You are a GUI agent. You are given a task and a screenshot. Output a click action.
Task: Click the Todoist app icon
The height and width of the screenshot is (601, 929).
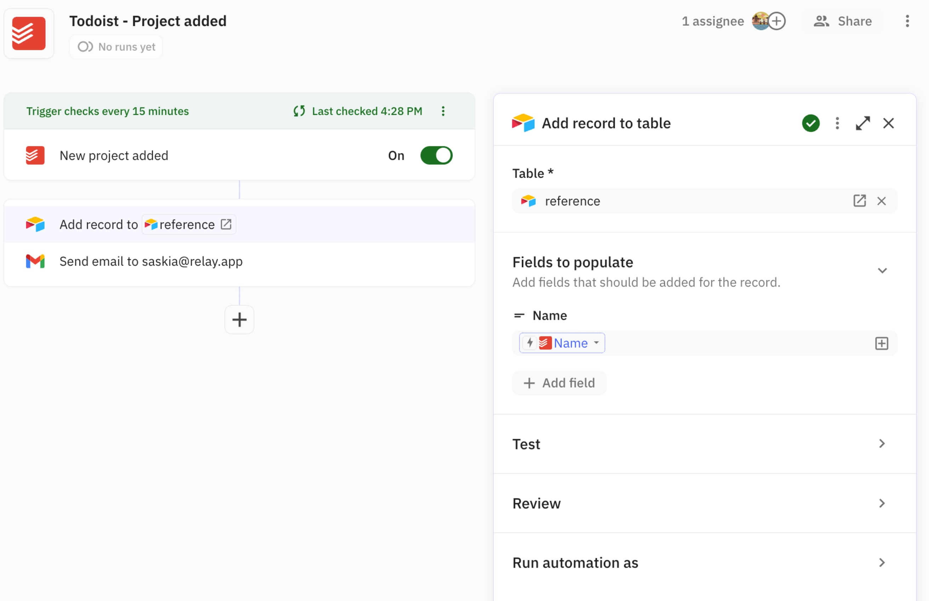tap(28, 33)
